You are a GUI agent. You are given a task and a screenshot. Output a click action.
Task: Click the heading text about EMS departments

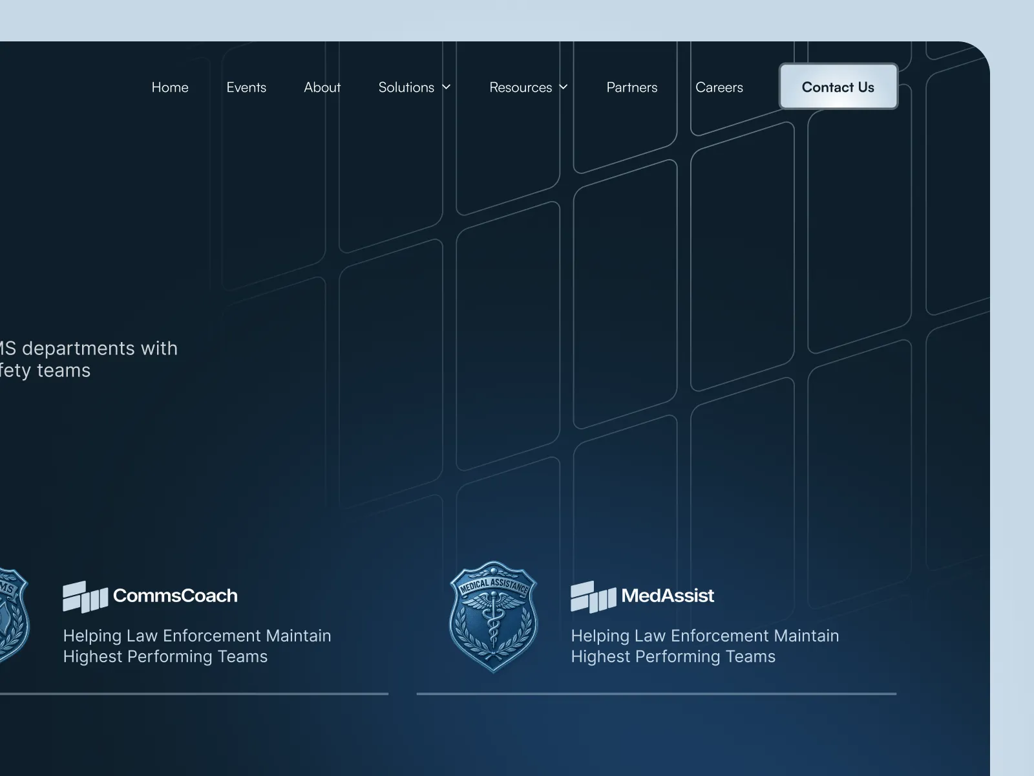(x=89, y=359)
